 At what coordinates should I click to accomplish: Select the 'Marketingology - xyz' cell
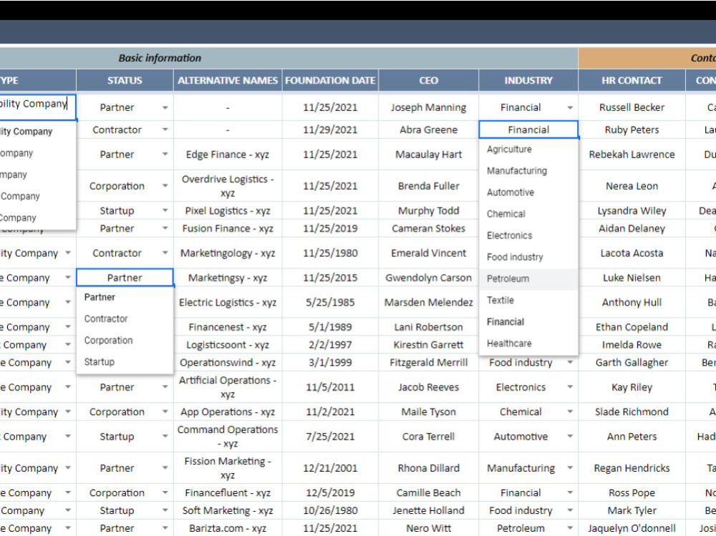coord(228,253)
